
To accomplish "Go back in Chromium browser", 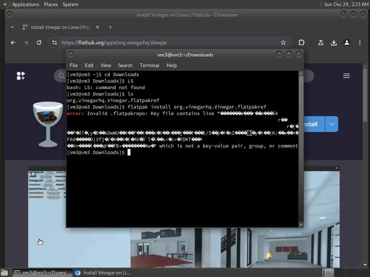I will (13, 43).
